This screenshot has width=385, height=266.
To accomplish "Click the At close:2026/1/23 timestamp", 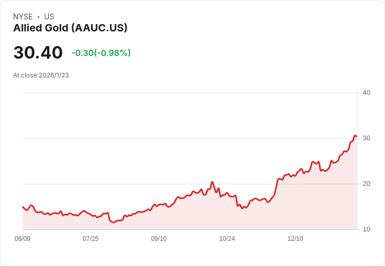I will 41,75.
